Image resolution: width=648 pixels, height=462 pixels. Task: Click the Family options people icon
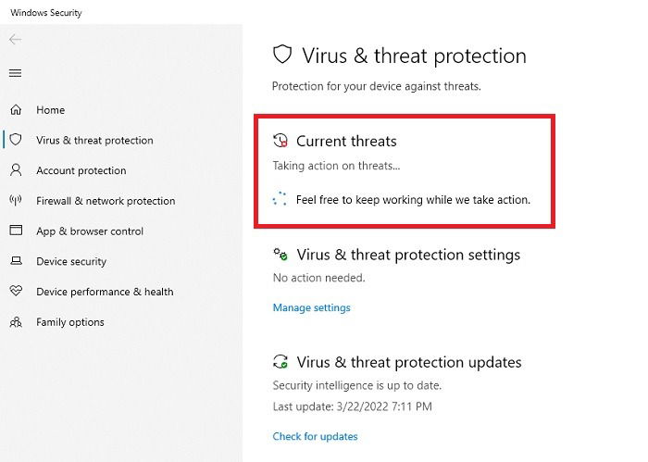[16, 321]
